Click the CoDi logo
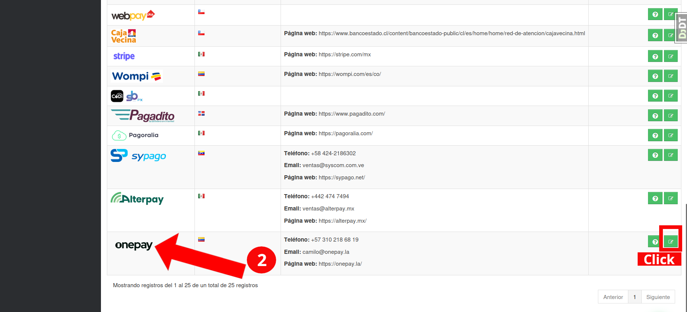 coord(127,96)
